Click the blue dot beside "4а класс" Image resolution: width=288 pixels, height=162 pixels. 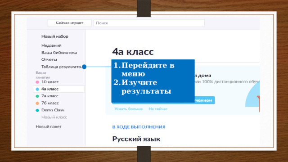(x=37, y=89)
